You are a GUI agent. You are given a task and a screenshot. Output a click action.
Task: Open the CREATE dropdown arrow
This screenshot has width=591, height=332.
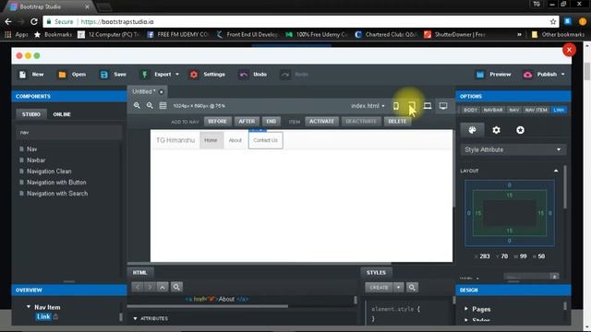(398, 288)
